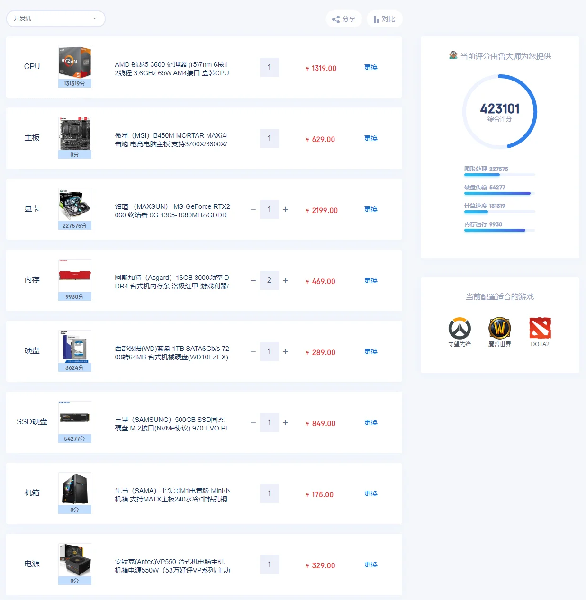
Task: Click the 机箱 case quantity field
Action: [270, 493]
